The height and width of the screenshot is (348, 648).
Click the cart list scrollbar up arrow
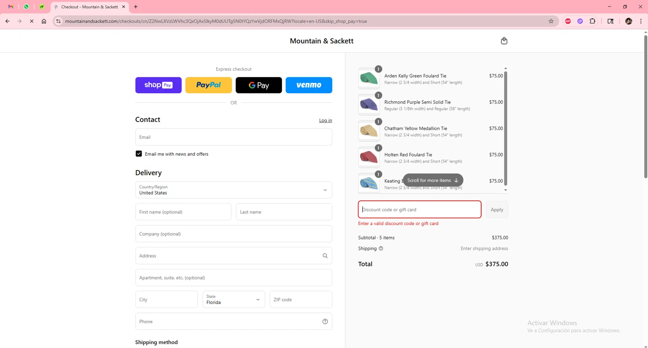(x=505, y=69)
